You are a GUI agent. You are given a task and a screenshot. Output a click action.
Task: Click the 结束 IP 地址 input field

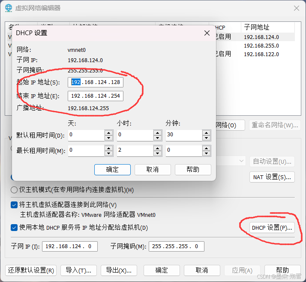pos(96,96)
